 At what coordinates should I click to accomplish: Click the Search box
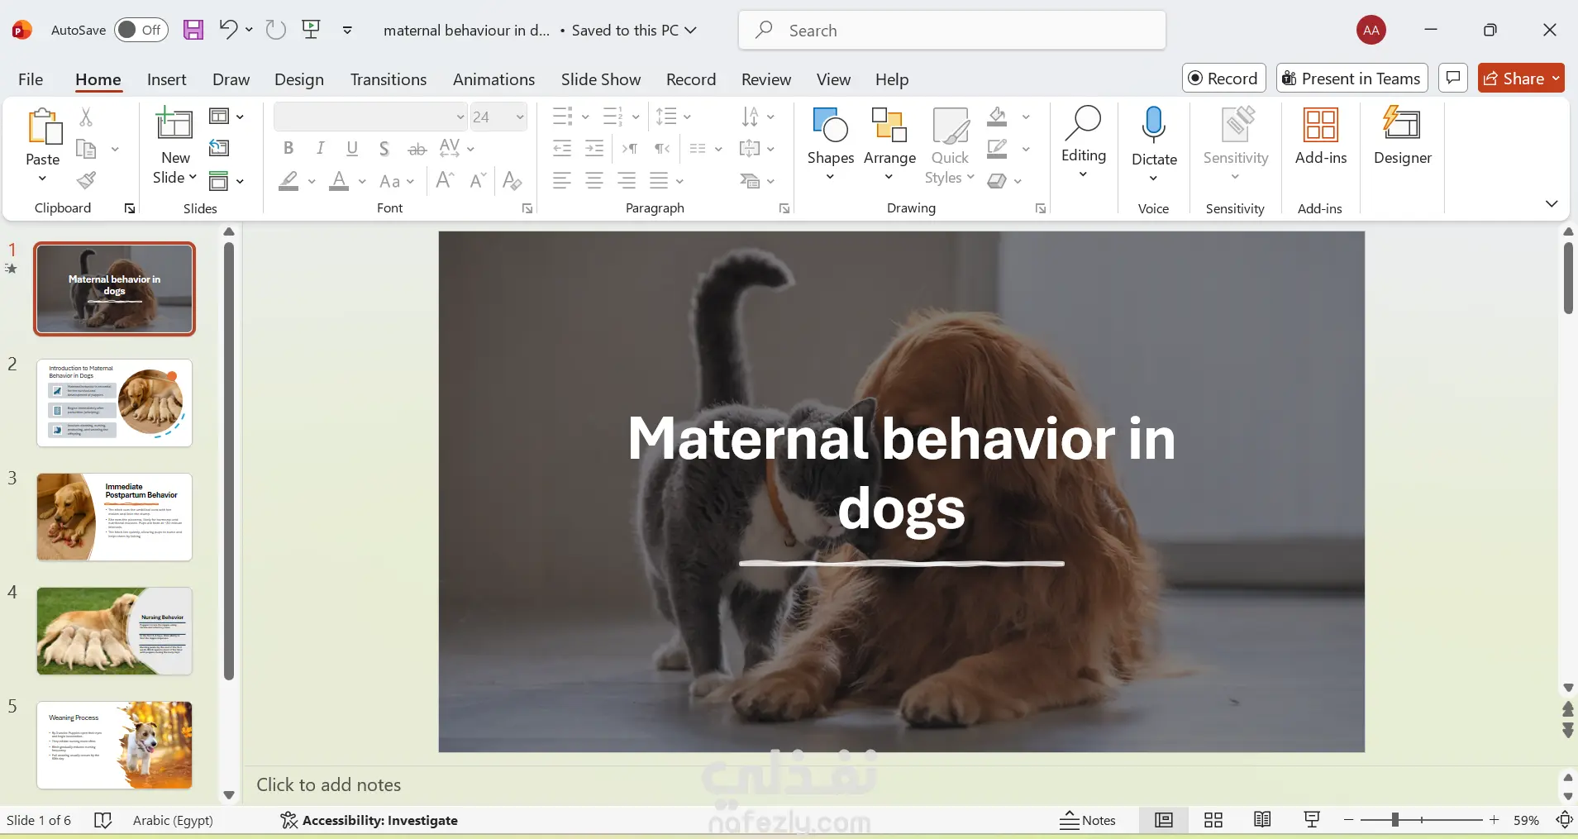[951, 31]
